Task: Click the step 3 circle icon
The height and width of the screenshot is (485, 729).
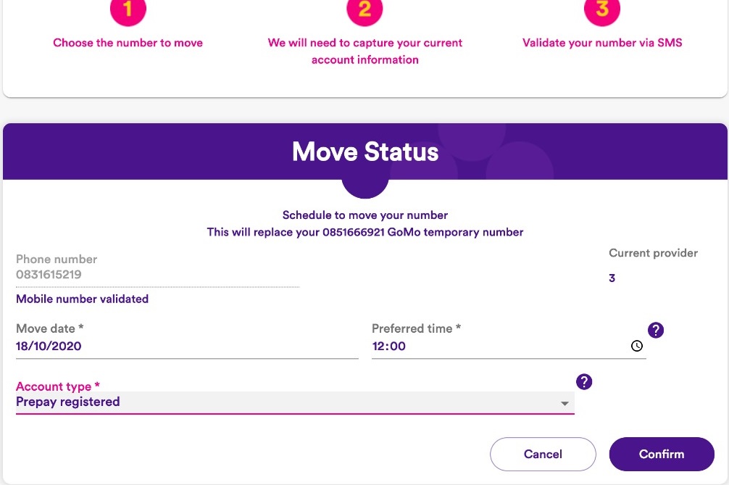Action: tap(602, 10)
